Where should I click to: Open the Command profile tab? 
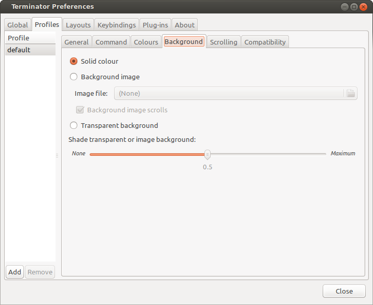coord(111,42)
